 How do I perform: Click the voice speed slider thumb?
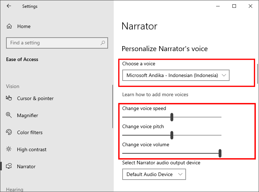172,117
